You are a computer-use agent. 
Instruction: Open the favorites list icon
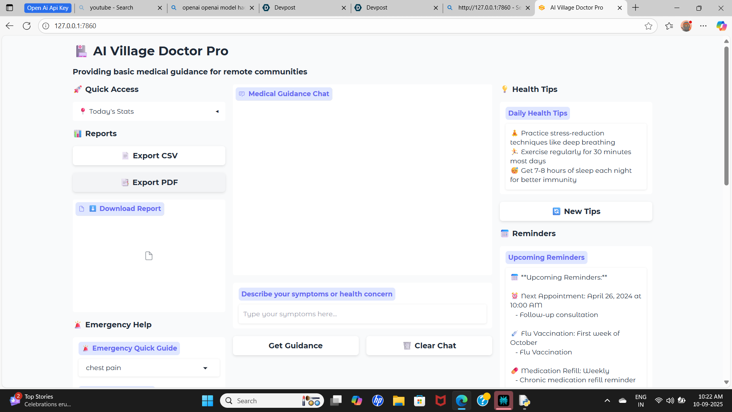669,26
